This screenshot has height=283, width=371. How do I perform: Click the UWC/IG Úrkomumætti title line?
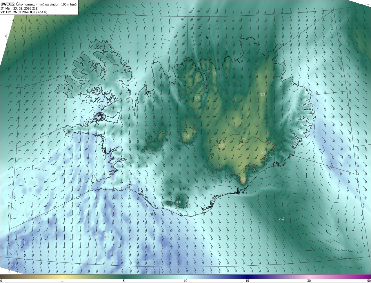click(x=39, y=4)
